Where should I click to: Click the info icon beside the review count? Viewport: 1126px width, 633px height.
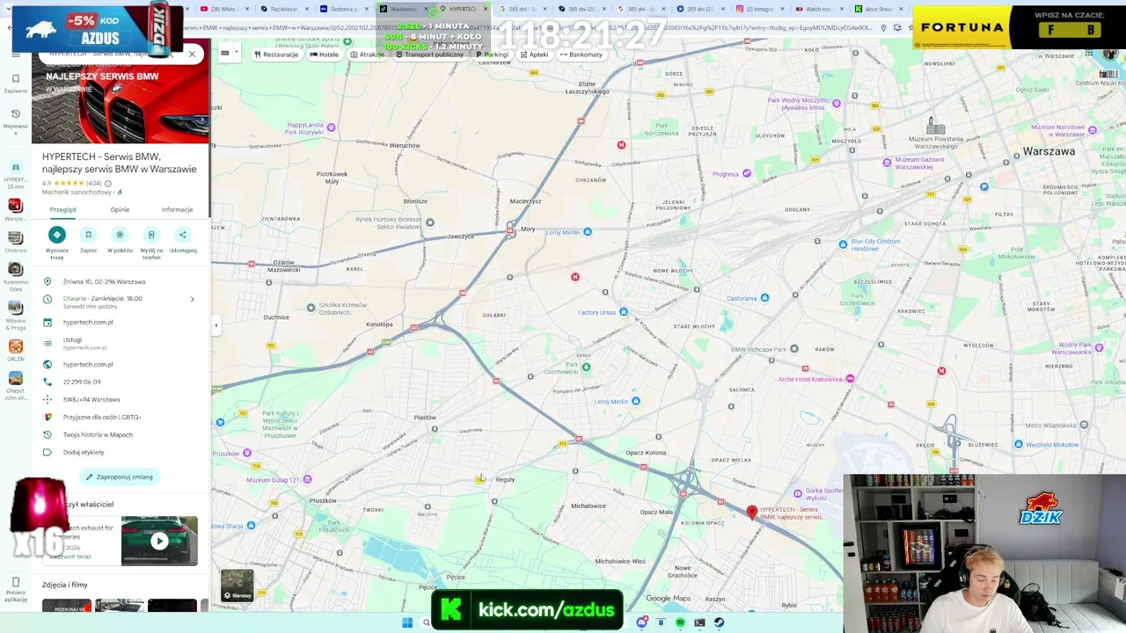[x=108, y=184]
